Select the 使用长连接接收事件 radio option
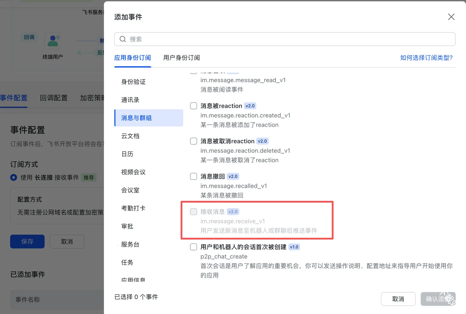This screenshot has height=314, width=466. (13, 178)
